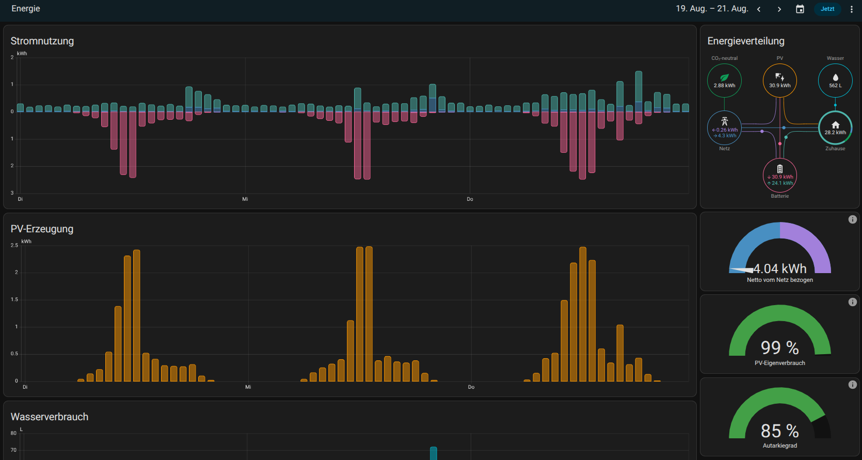
Task: Click the 4.04 kWh grid gauge
Action: tap(780, 253)
